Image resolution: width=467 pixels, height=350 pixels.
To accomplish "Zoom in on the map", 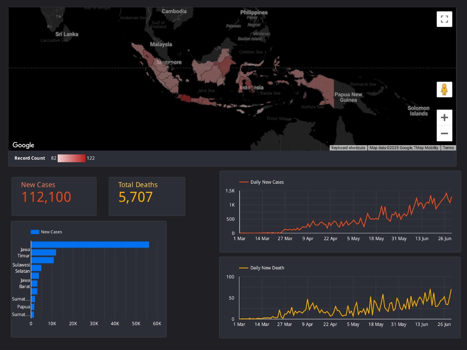I will point(444,117).
